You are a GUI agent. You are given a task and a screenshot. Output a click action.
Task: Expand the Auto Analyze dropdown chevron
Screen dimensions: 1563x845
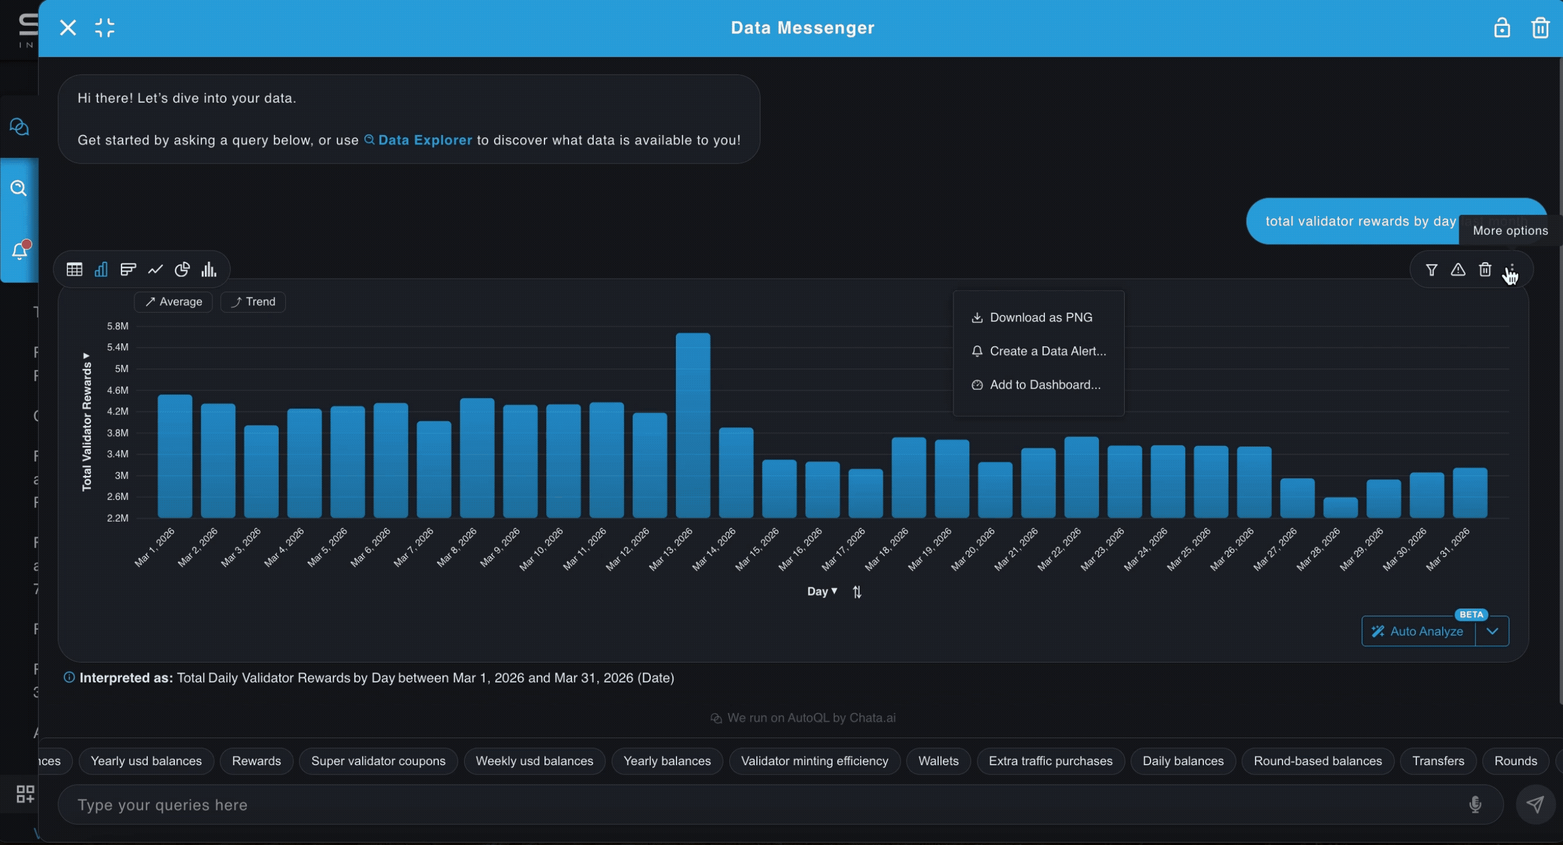(x=1494, y=631)
